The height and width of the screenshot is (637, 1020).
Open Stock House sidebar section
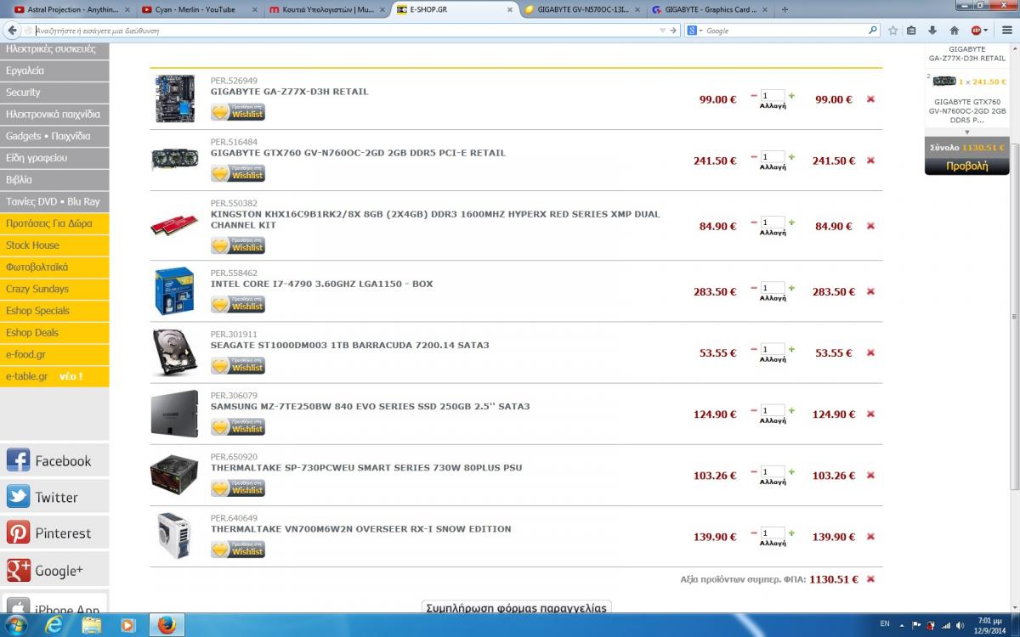click(x=54, y=245)
